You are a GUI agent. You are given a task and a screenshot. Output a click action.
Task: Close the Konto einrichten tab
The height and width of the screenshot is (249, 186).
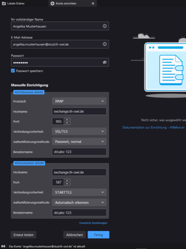tap(93, 3)
